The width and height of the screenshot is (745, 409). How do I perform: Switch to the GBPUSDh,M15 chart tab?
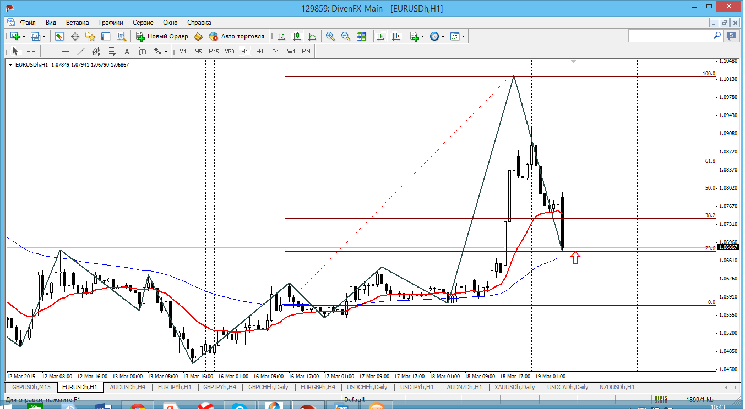coord(31,387)
